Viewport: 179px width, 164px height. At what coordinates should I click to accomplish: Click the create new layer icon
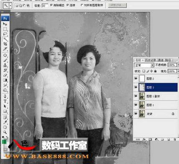169,139
